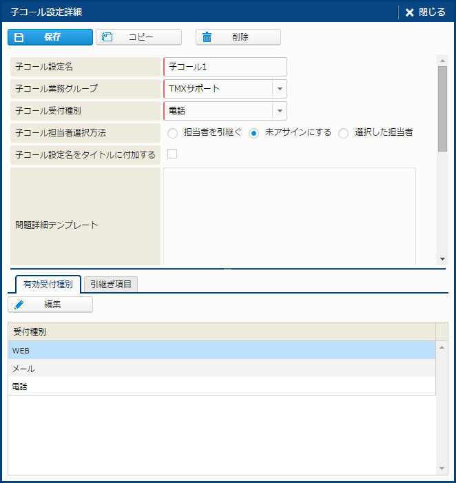The image size is (456, 483).
Task: Open the 子コール受付種別 dropdown arrow
Action: [x=279, y=111]
